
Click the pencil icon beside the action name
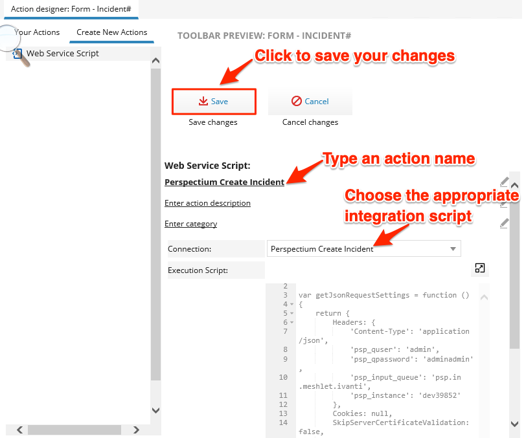pos(504,182)
